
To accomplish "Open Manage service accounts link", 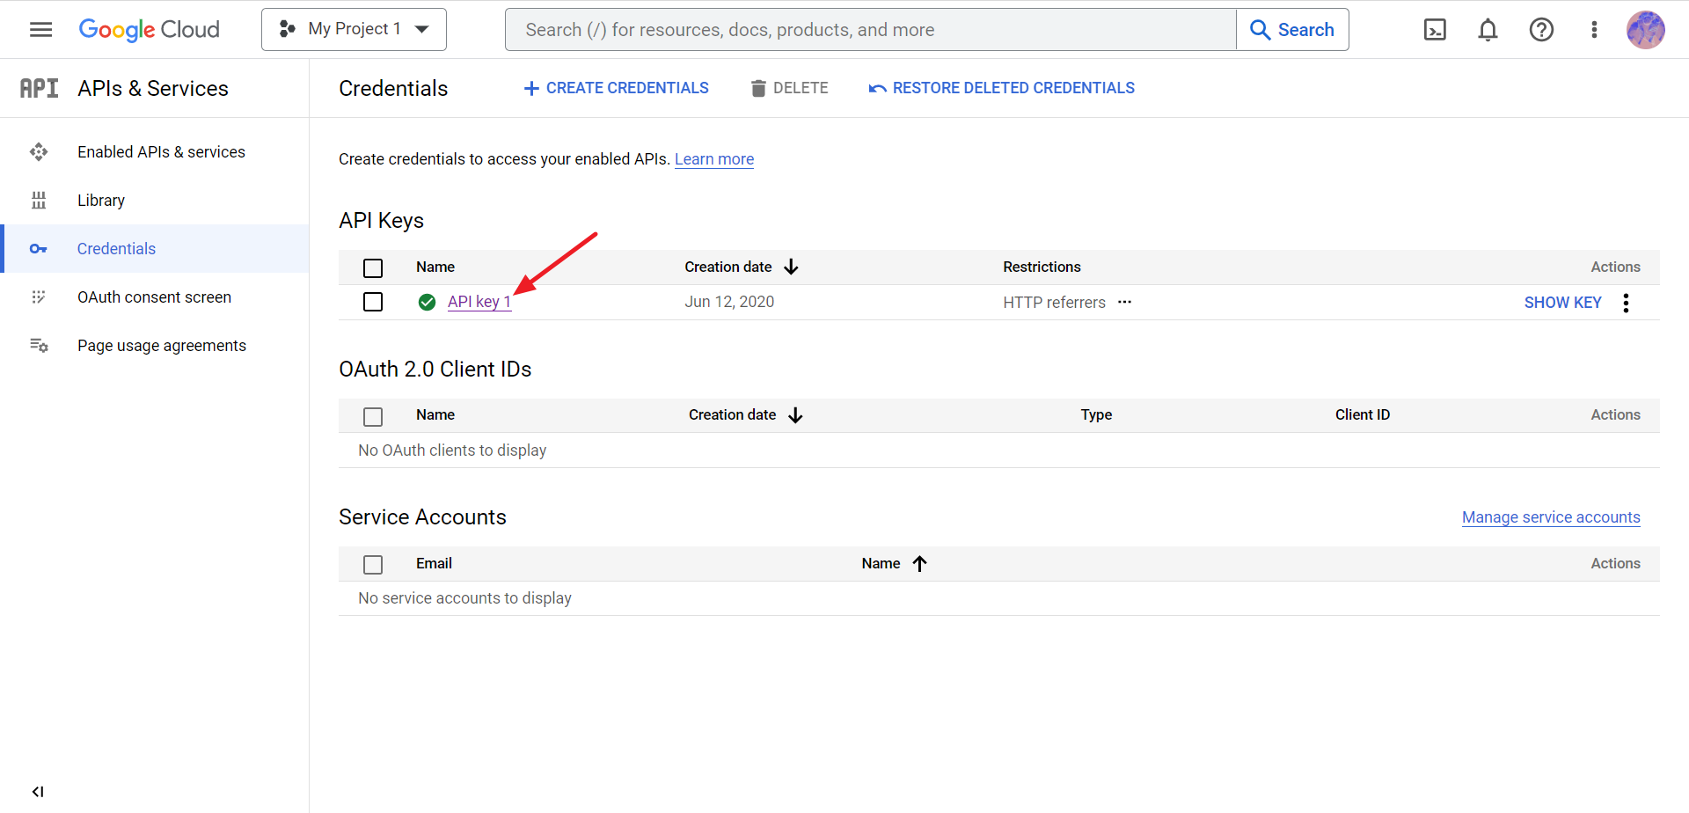I will pyautogui.click(x=1551, y=517).
